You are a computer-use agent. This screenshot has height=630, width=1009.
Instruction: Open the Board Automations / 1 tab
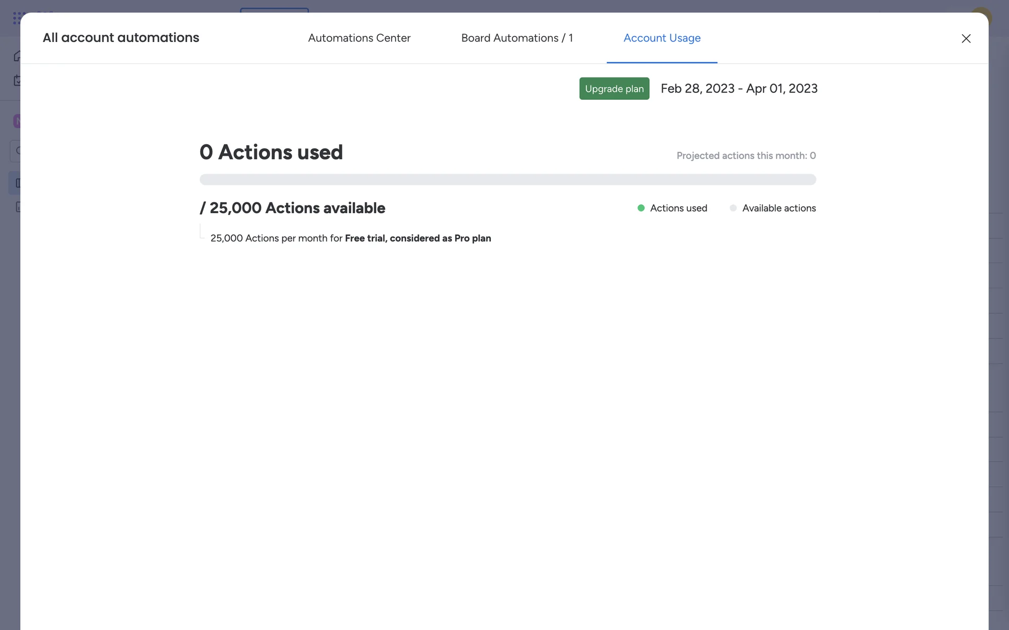pos(517,38)
